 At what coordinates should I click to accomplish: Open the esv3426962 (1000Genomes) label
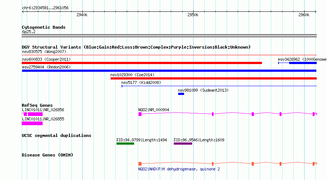click(x=302, y=59)
